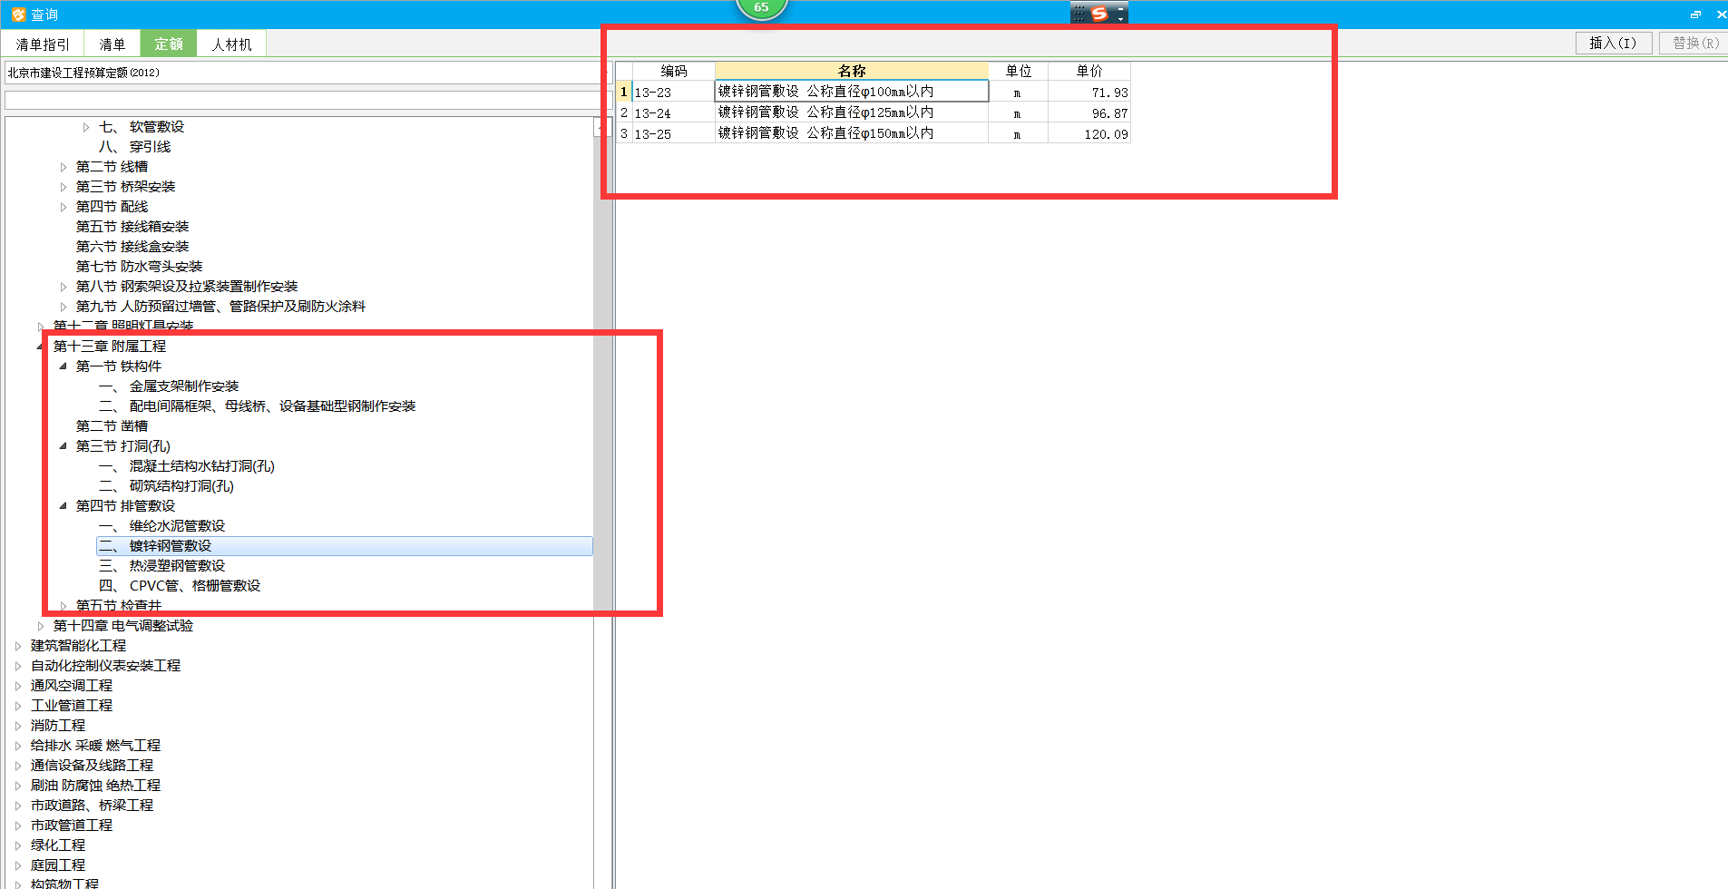Switch to the 清单 tab
Image resolution: width=1728 pixels, height=889 pixels.
(x=112, y=44)
